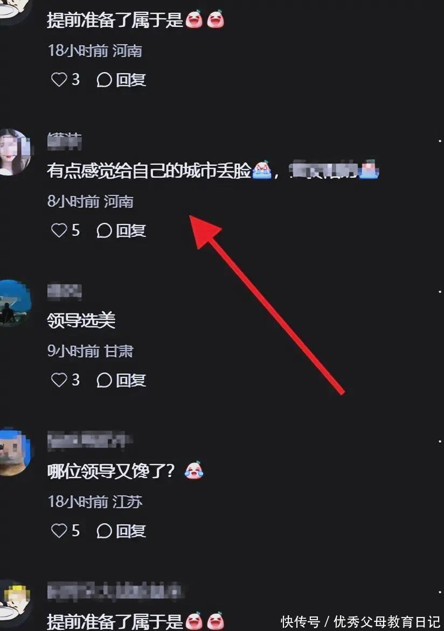444x631 pixels.
Task: Open username above 领导选美 comment
Action: click(65, 291)
